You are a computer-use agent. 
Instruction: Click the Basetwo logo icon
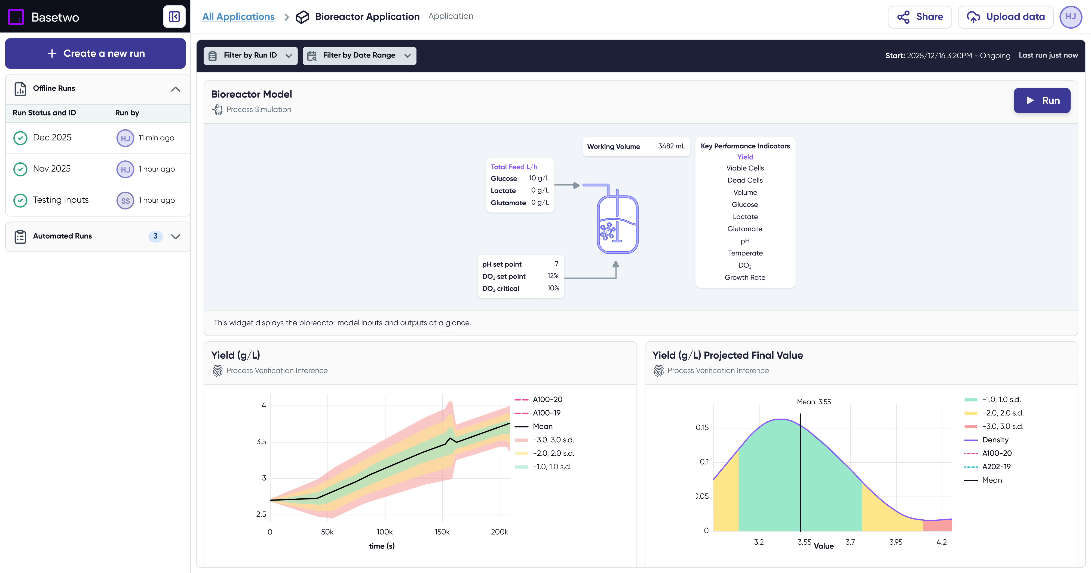click(x=16, y=17)
